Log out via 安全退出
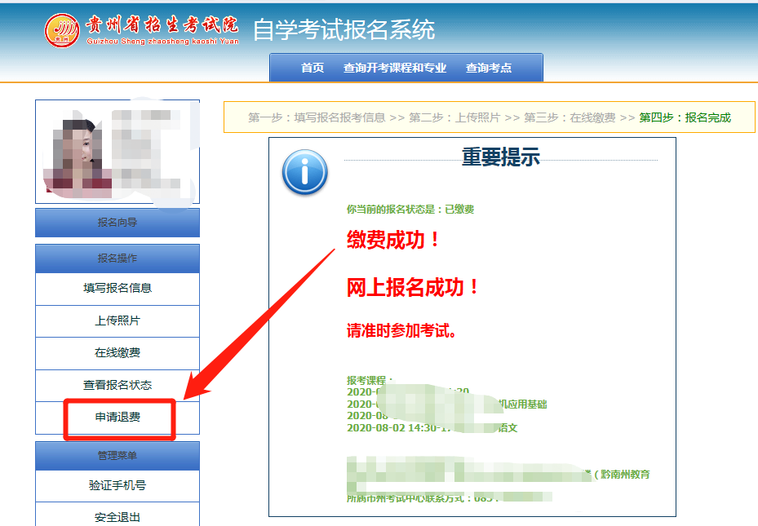The image size is (758, 526). tap(117, 516)
